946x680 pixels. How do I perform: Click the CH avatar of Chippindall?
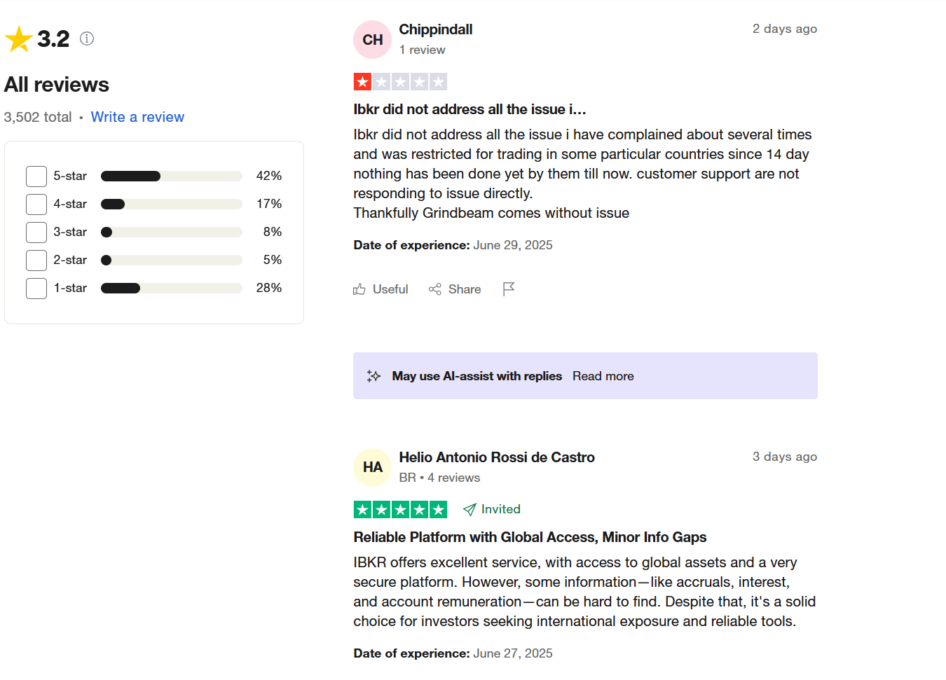(372, 40)
